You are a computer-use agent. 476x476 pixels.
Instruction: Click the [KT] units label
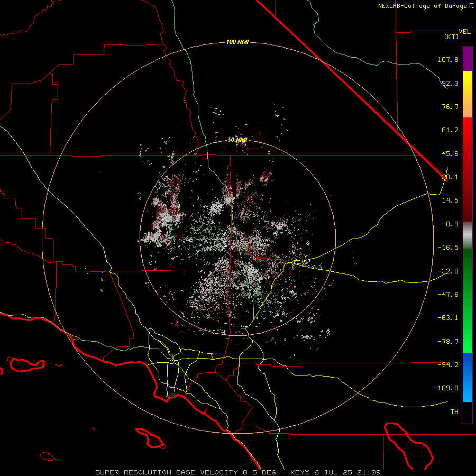click(x=452, y=36)
